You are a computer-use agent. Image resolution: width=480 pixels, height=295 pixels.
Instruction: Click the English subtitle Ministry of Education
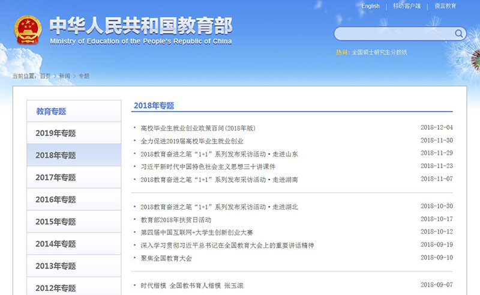(x=141, y=41)
